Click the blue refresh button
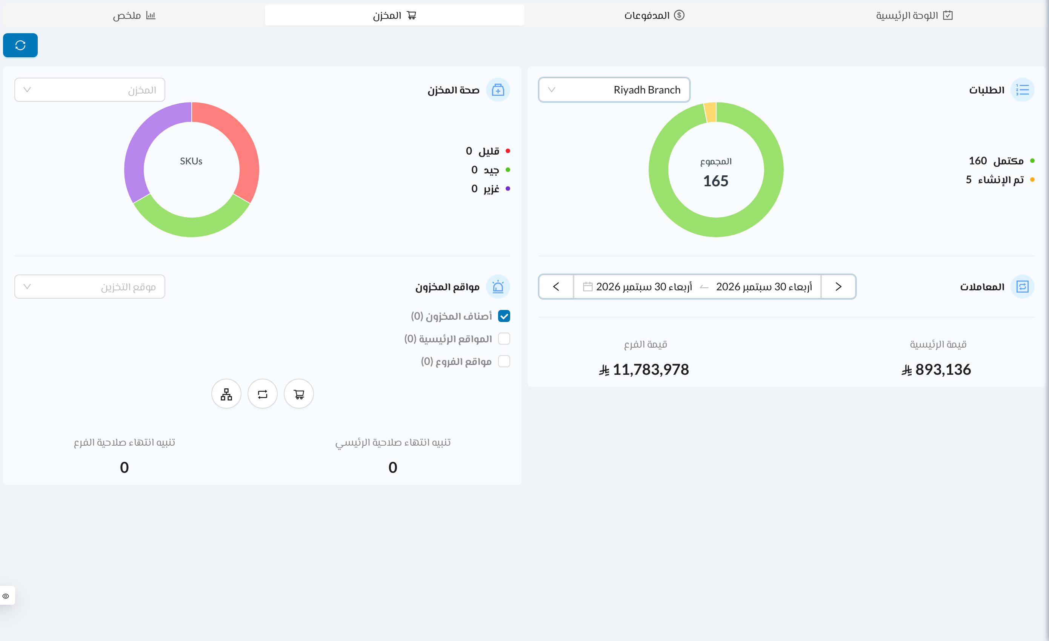Image resolution: width=1049 pixels, height=641 pixels. (x=20, y=45)
